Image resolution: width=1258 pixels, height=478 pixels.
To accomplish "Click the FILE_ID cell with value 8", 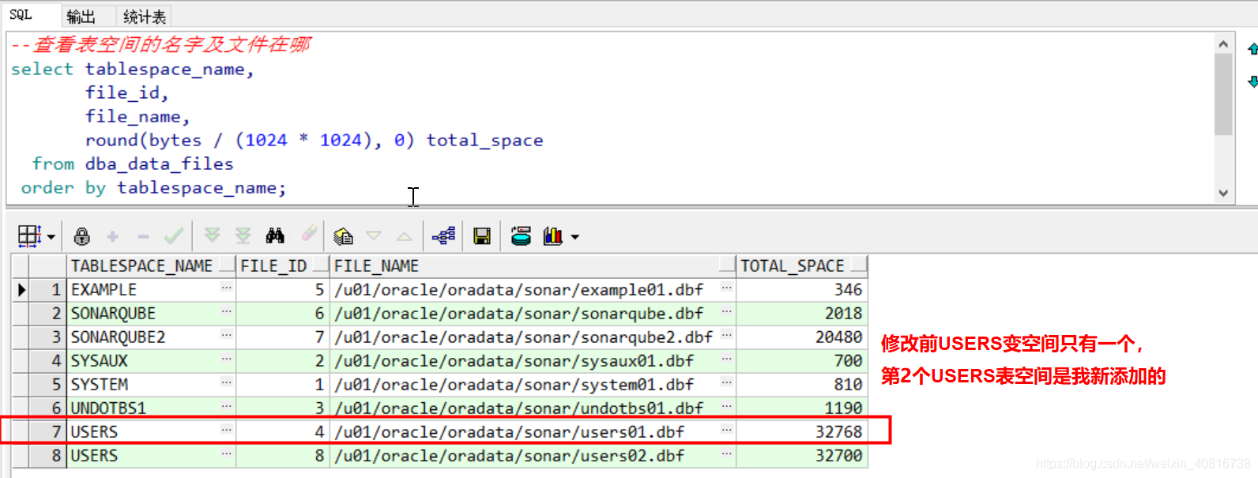I will [282, 456].
